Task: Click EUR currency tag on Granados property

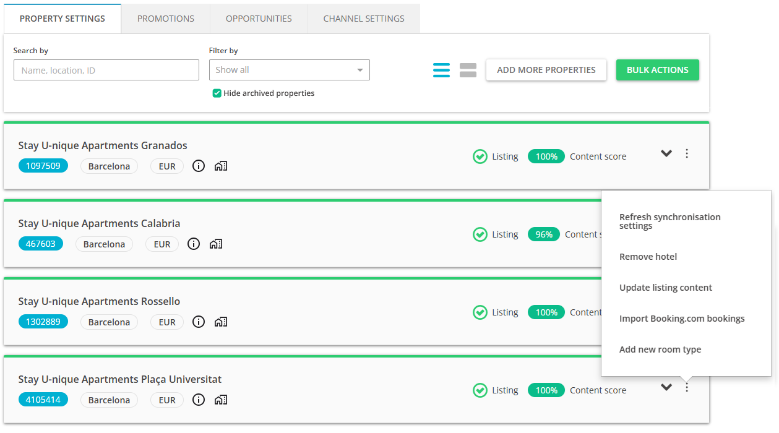Action: [x=167, y=166]
